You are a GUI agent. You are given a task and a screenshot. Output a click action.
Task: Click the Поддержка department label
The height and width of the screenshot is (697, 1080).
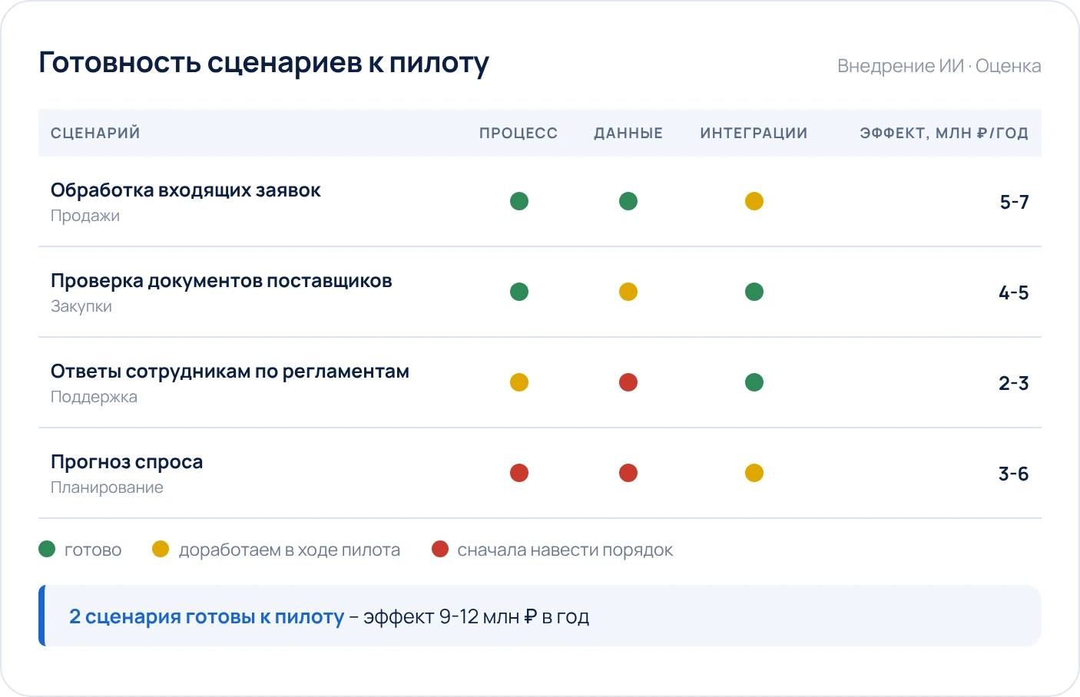[x=94, y=397]
